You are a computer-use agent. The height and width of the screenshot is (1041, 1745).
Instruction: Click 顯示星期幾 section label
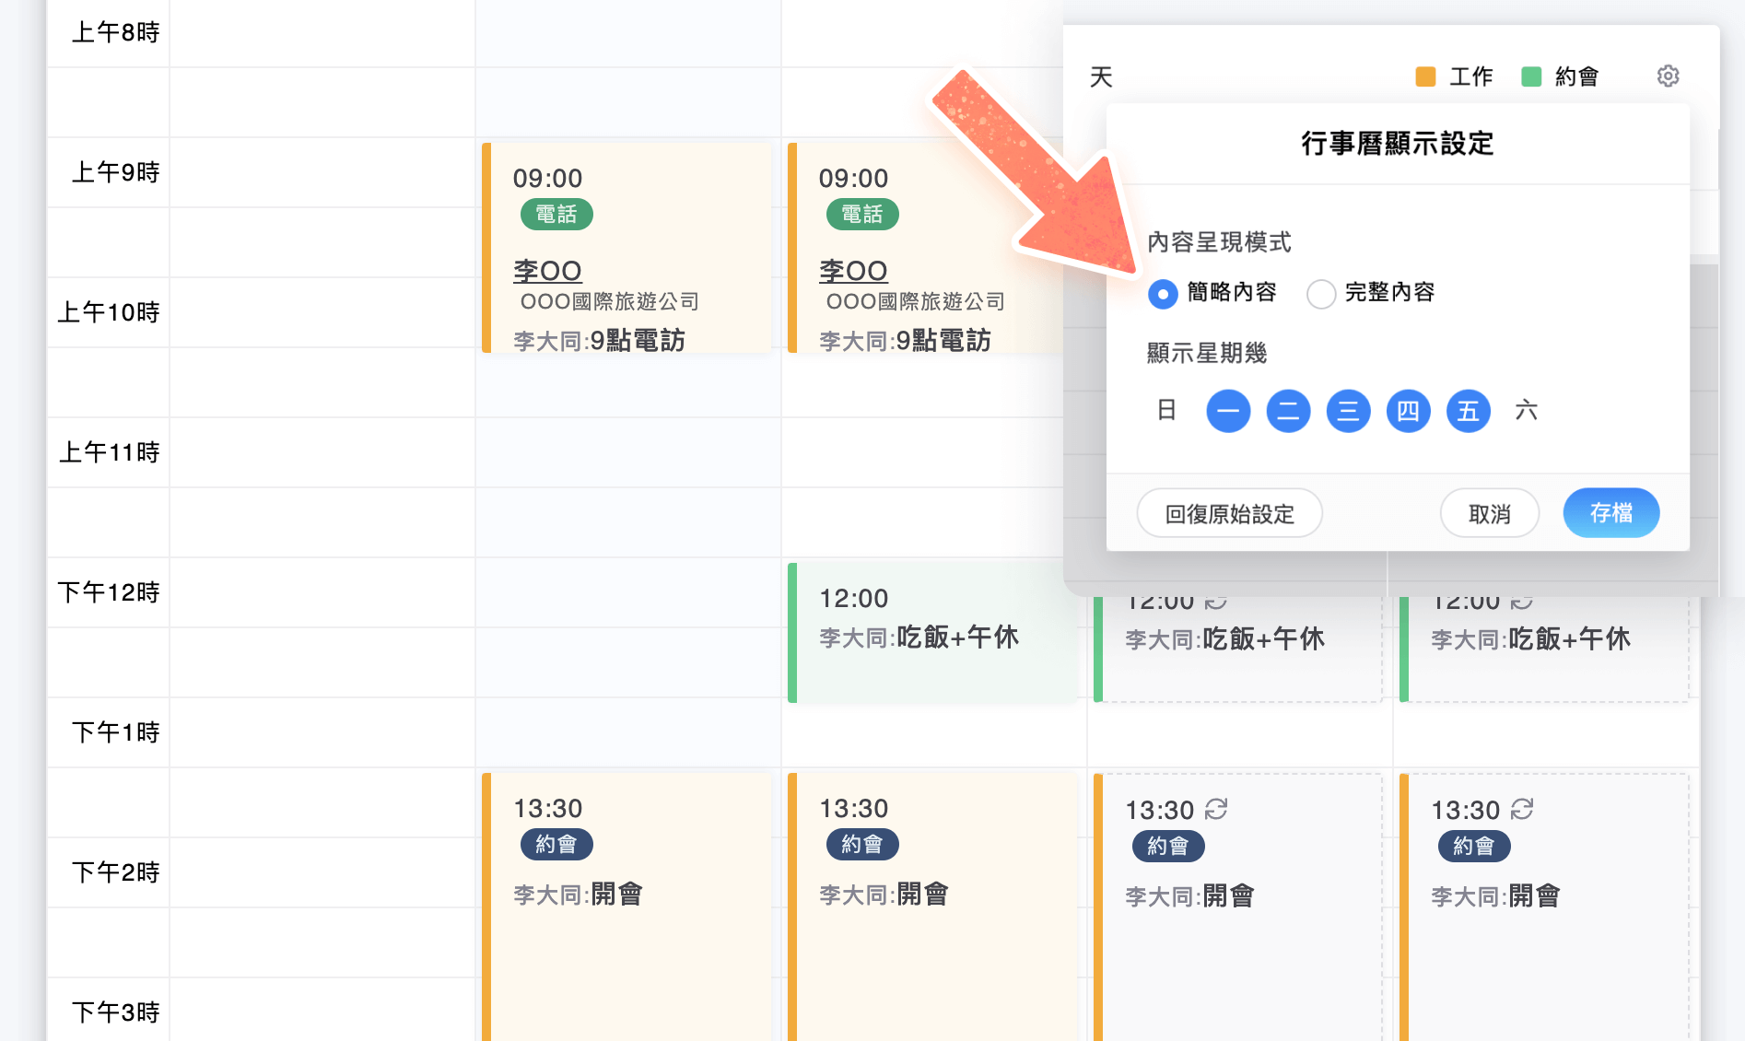pos(1207,353)
